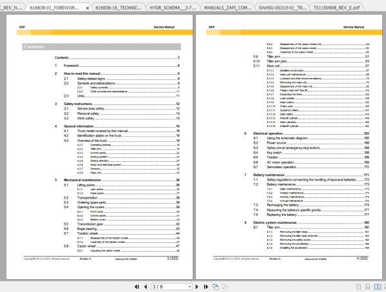Click 'Truck model covered by this manual'
The height and width of the screenshot is (292, 386).
pyautogui.click(x=102, y=131)
